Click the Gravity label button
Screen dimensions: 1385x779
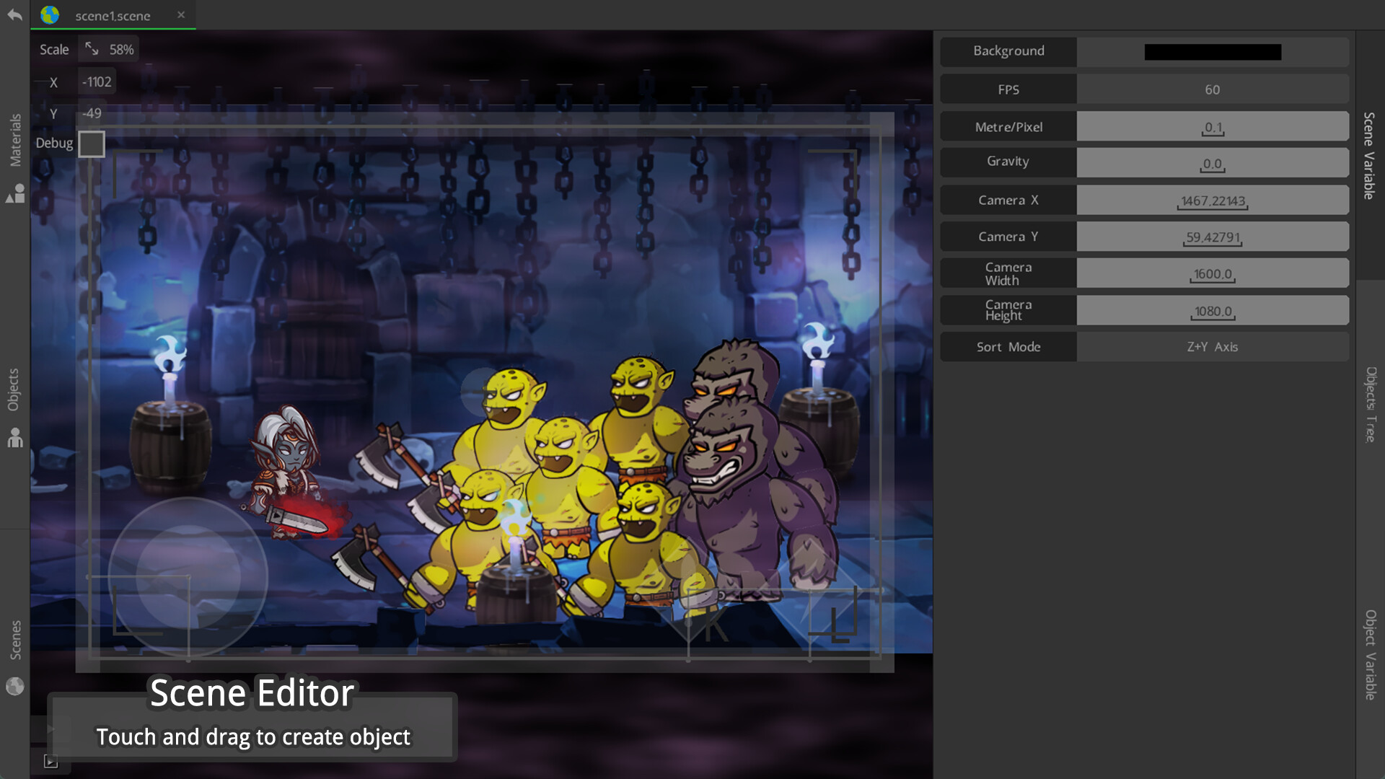click(1008, 162)
